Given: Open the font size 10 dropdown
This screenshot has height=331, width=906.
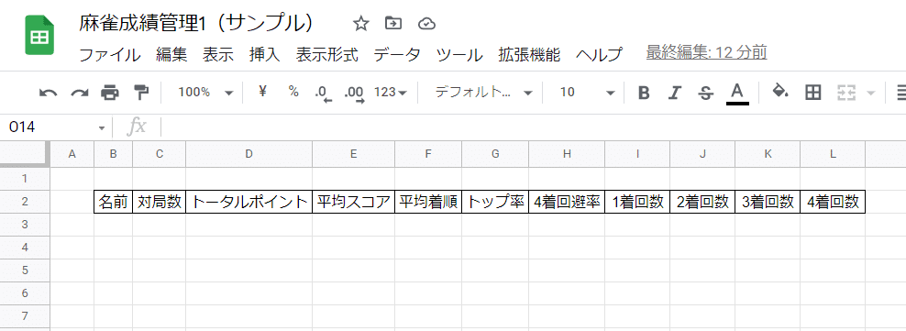Looking at the screenshot, I should click(x=587, y=93).
